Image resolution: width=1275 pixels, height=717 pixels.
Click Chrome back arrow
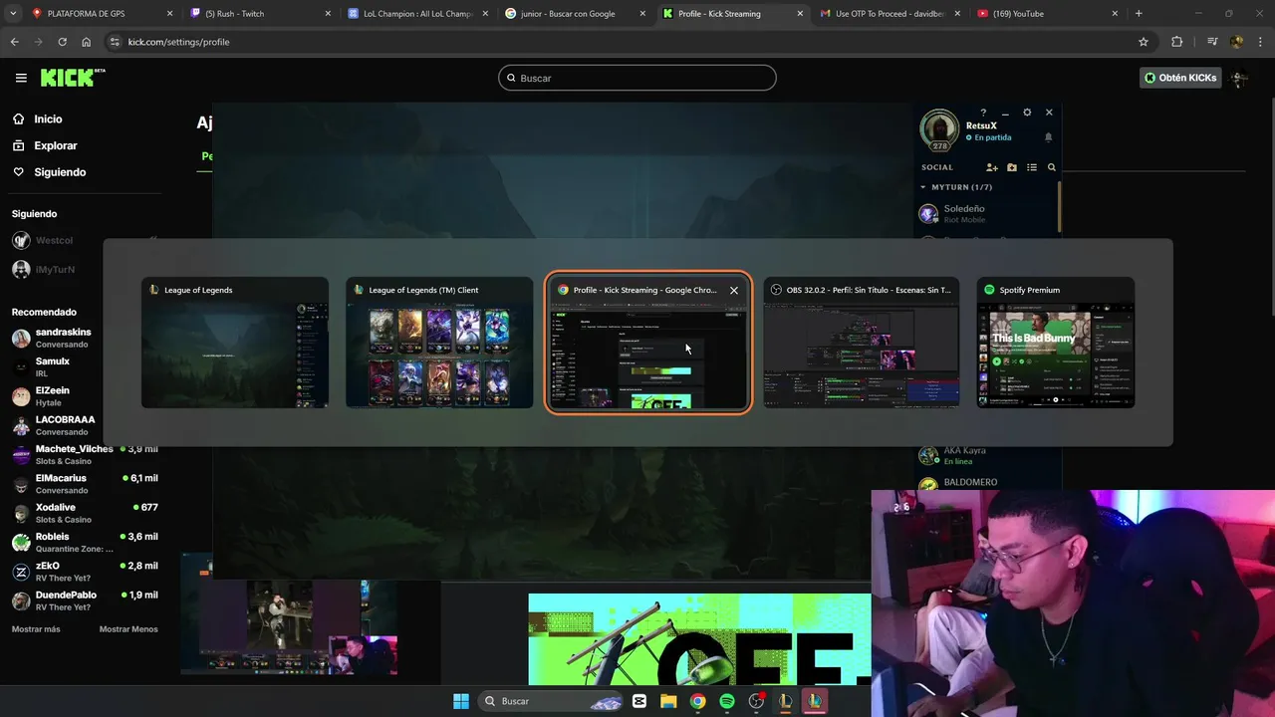(x=14, y=42)
